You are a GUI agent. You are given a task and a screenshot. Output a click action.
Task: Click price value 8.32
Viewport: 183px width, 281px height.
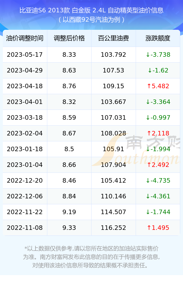coord(69,102)
